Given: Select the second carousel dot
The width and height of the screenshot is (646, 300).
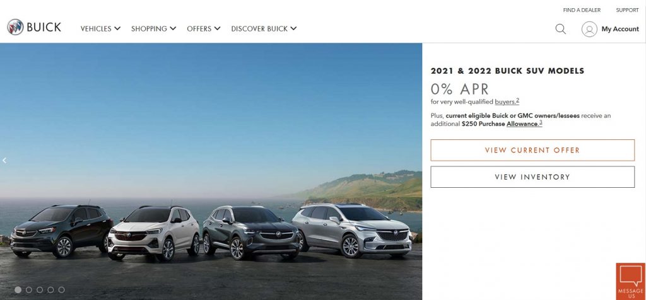Looking at the screenshot, I should (29, 290).
